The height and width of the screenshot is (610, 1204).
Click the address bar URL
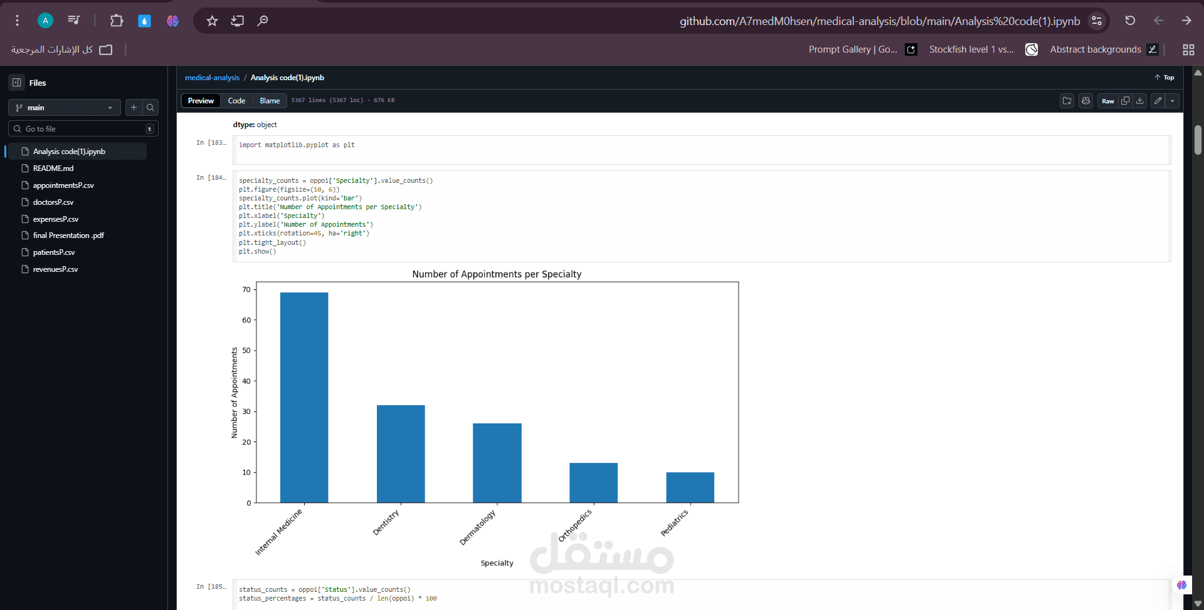880,21
